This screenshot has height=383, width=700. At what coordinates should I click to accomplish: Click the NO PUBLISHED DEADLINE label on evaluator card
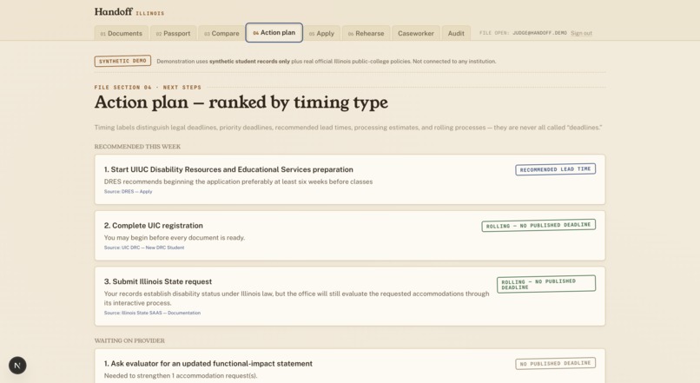point(555,364)
